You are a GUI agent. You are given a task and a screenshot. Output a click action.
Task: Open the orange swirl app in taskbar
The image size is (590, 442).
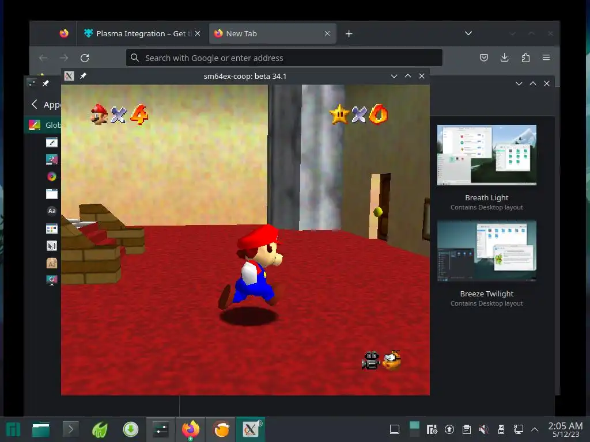[x=221, y=429]
